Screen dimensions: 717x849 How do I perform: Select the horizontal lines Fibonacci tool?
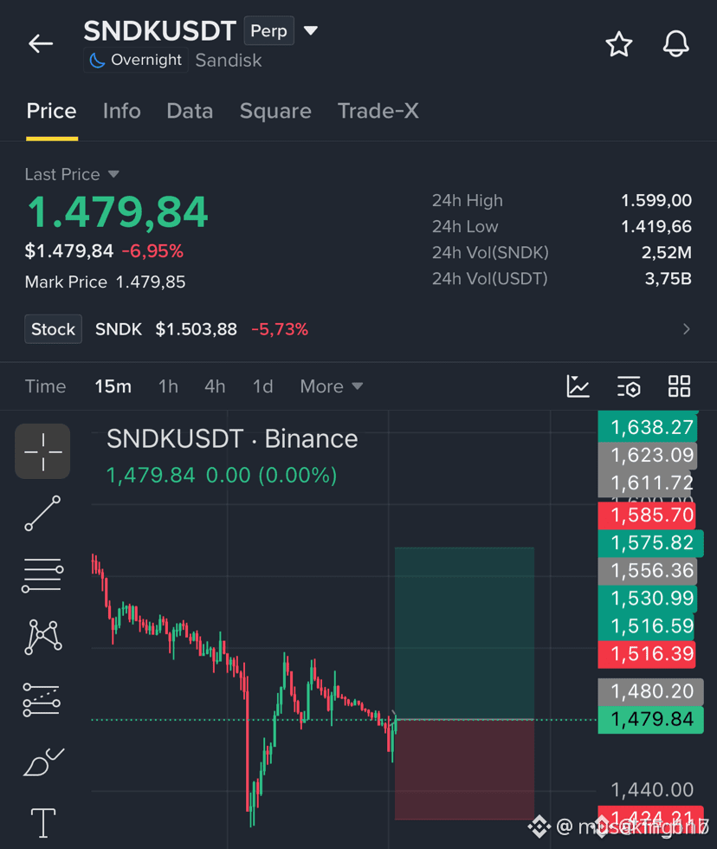tap(42, 575)
